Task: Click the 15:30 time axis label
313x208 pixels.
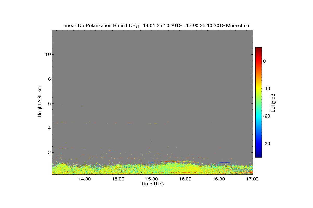Action: coord(152,179)
